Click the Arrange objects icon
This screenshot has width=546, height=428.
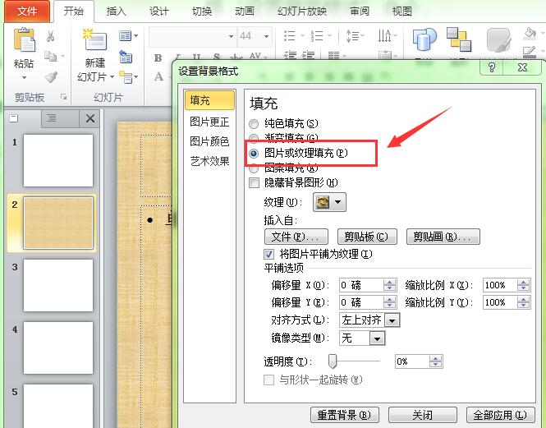click(459, 39)
